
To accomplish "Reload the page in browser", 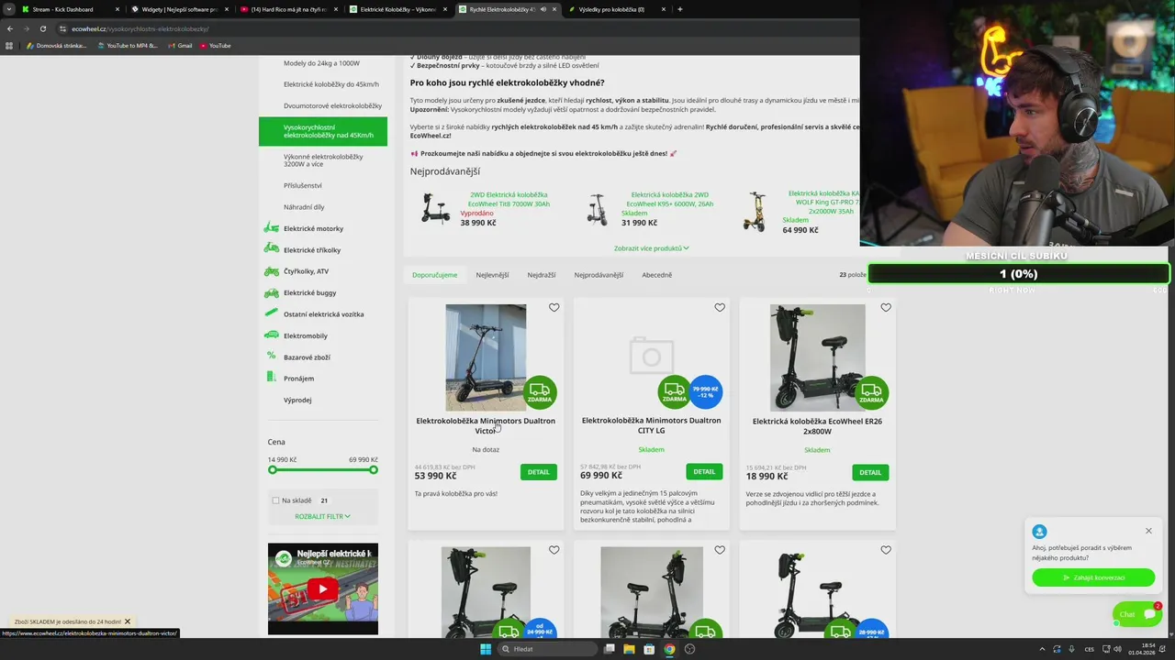I will click(43, 28).
